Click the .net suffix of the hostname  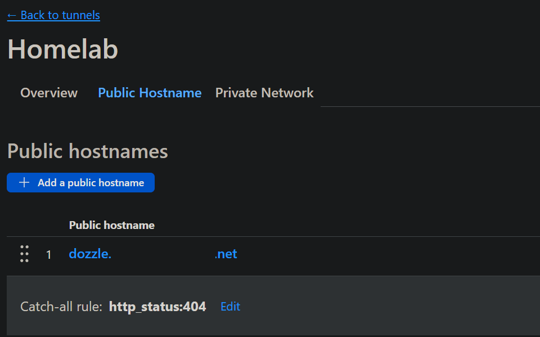226,254
